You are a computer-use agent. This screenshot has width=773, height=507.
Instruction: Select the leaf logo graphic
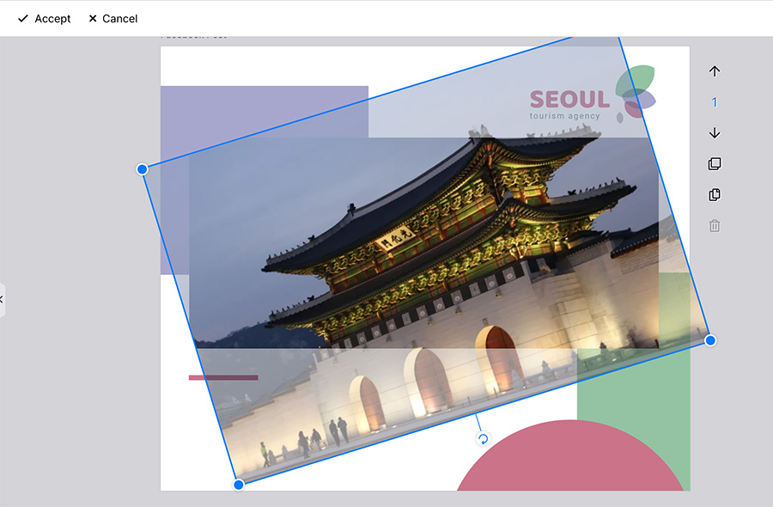point(636,93)
